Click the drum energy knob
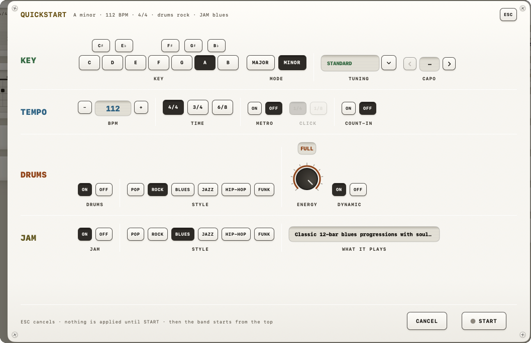531x343 pixels. [307, 179]
